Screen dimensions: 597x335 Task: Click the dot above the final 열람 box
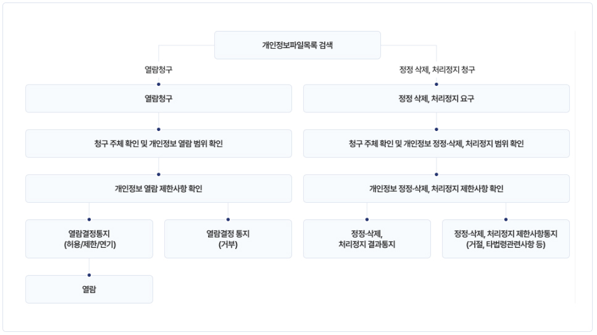coord(89,275)
